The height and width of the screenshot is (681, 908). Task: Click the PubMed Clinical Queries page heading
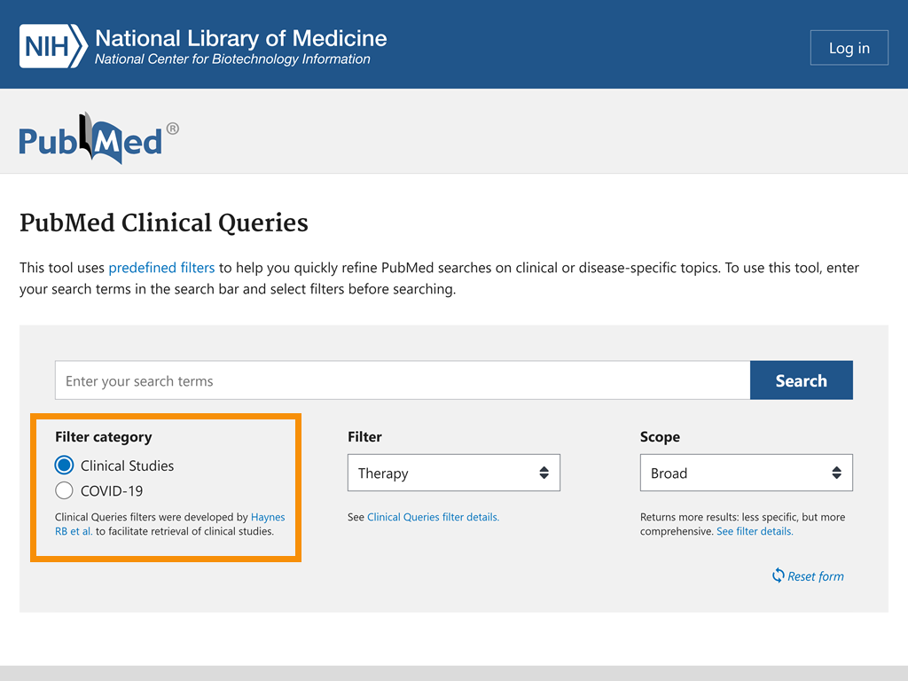click(x=163, y=223)
